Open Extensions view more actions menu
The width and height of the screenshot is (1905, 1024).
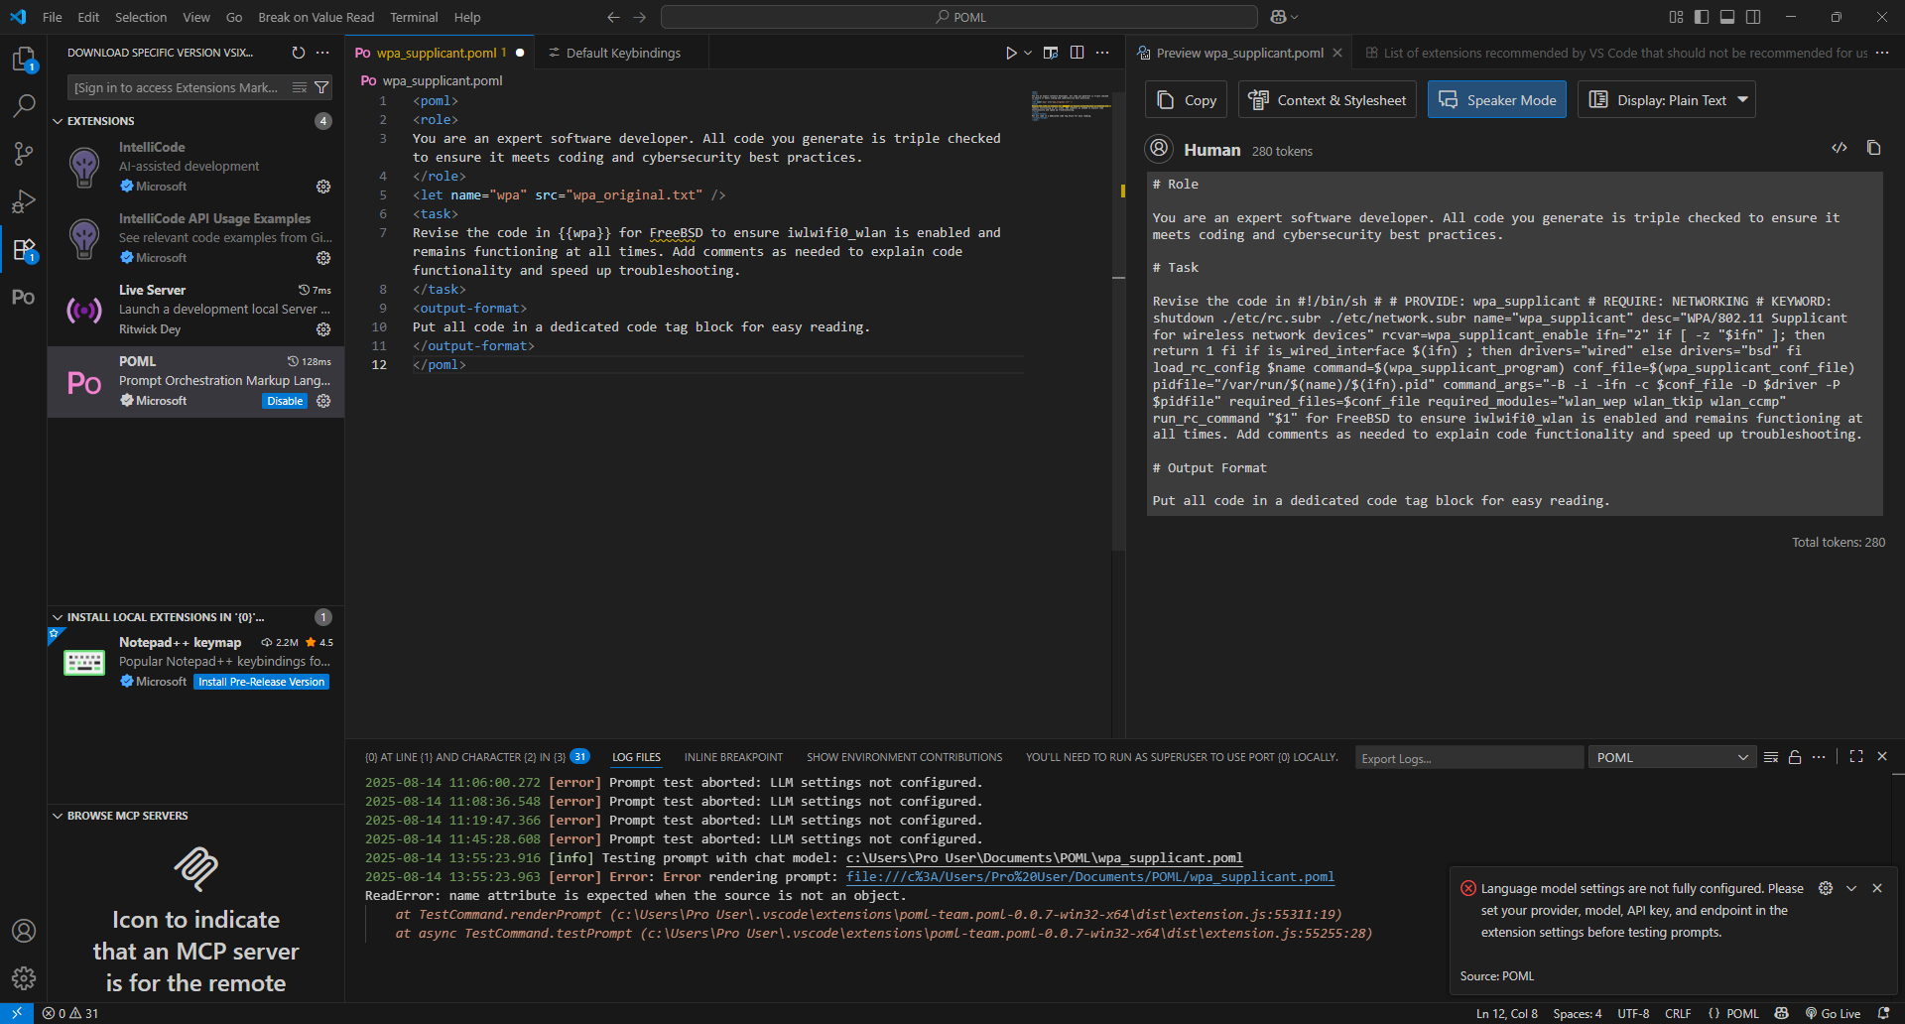tap(322, 53)
